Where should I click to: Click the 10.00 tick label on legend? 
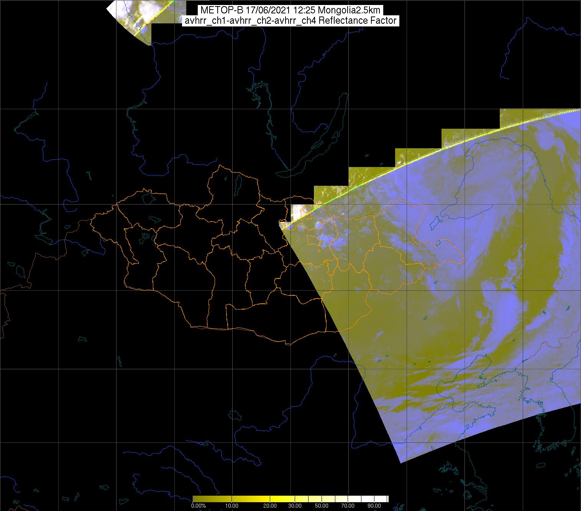point(232,506)
